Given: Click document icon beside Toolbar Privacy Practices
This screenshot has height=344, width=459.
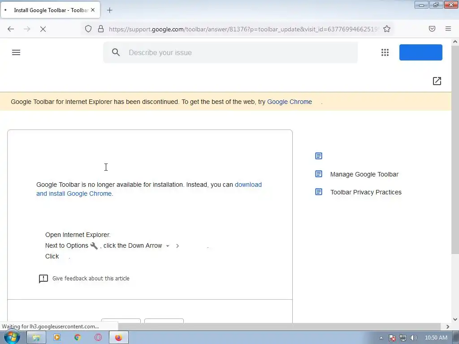Looking at the screenshot, I should 319,192.
